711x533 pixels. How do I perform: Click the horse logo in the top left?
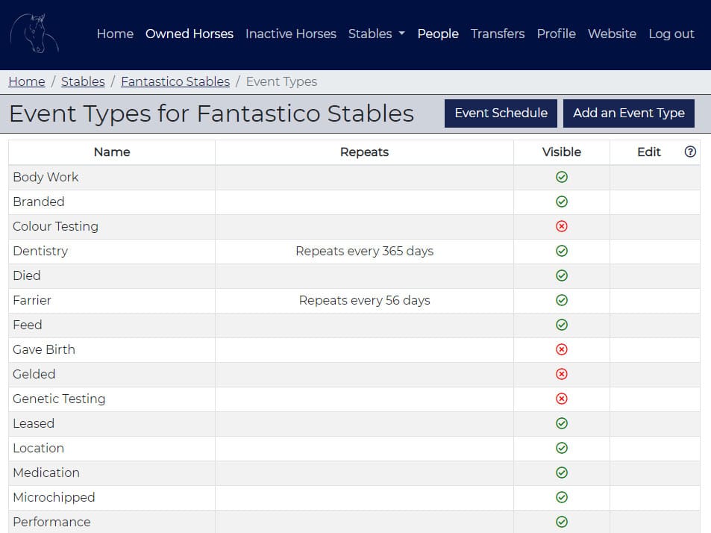coord(35,34)
